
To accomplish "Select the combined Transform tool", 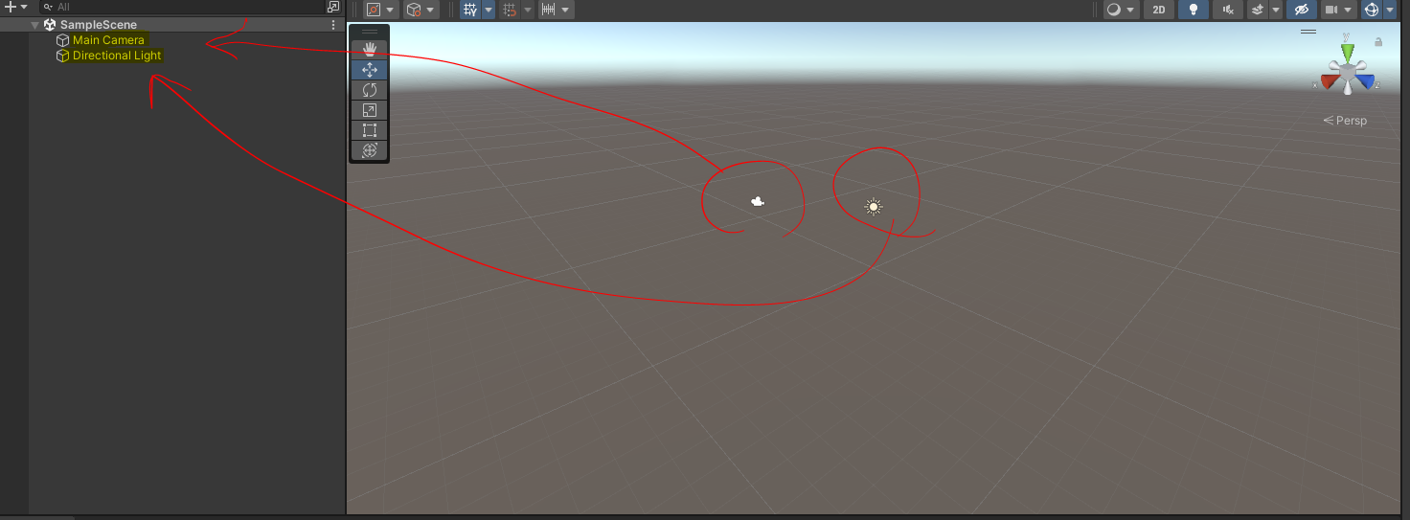I will tap(370, 150).
